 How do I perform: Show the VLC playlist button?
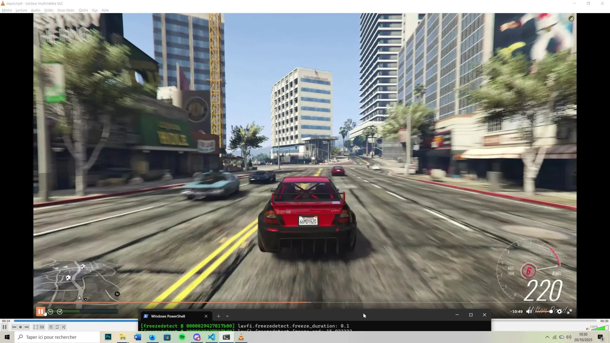pos(51,327)
